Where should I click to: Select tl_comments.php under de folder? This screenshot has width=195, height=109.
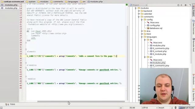161,48
